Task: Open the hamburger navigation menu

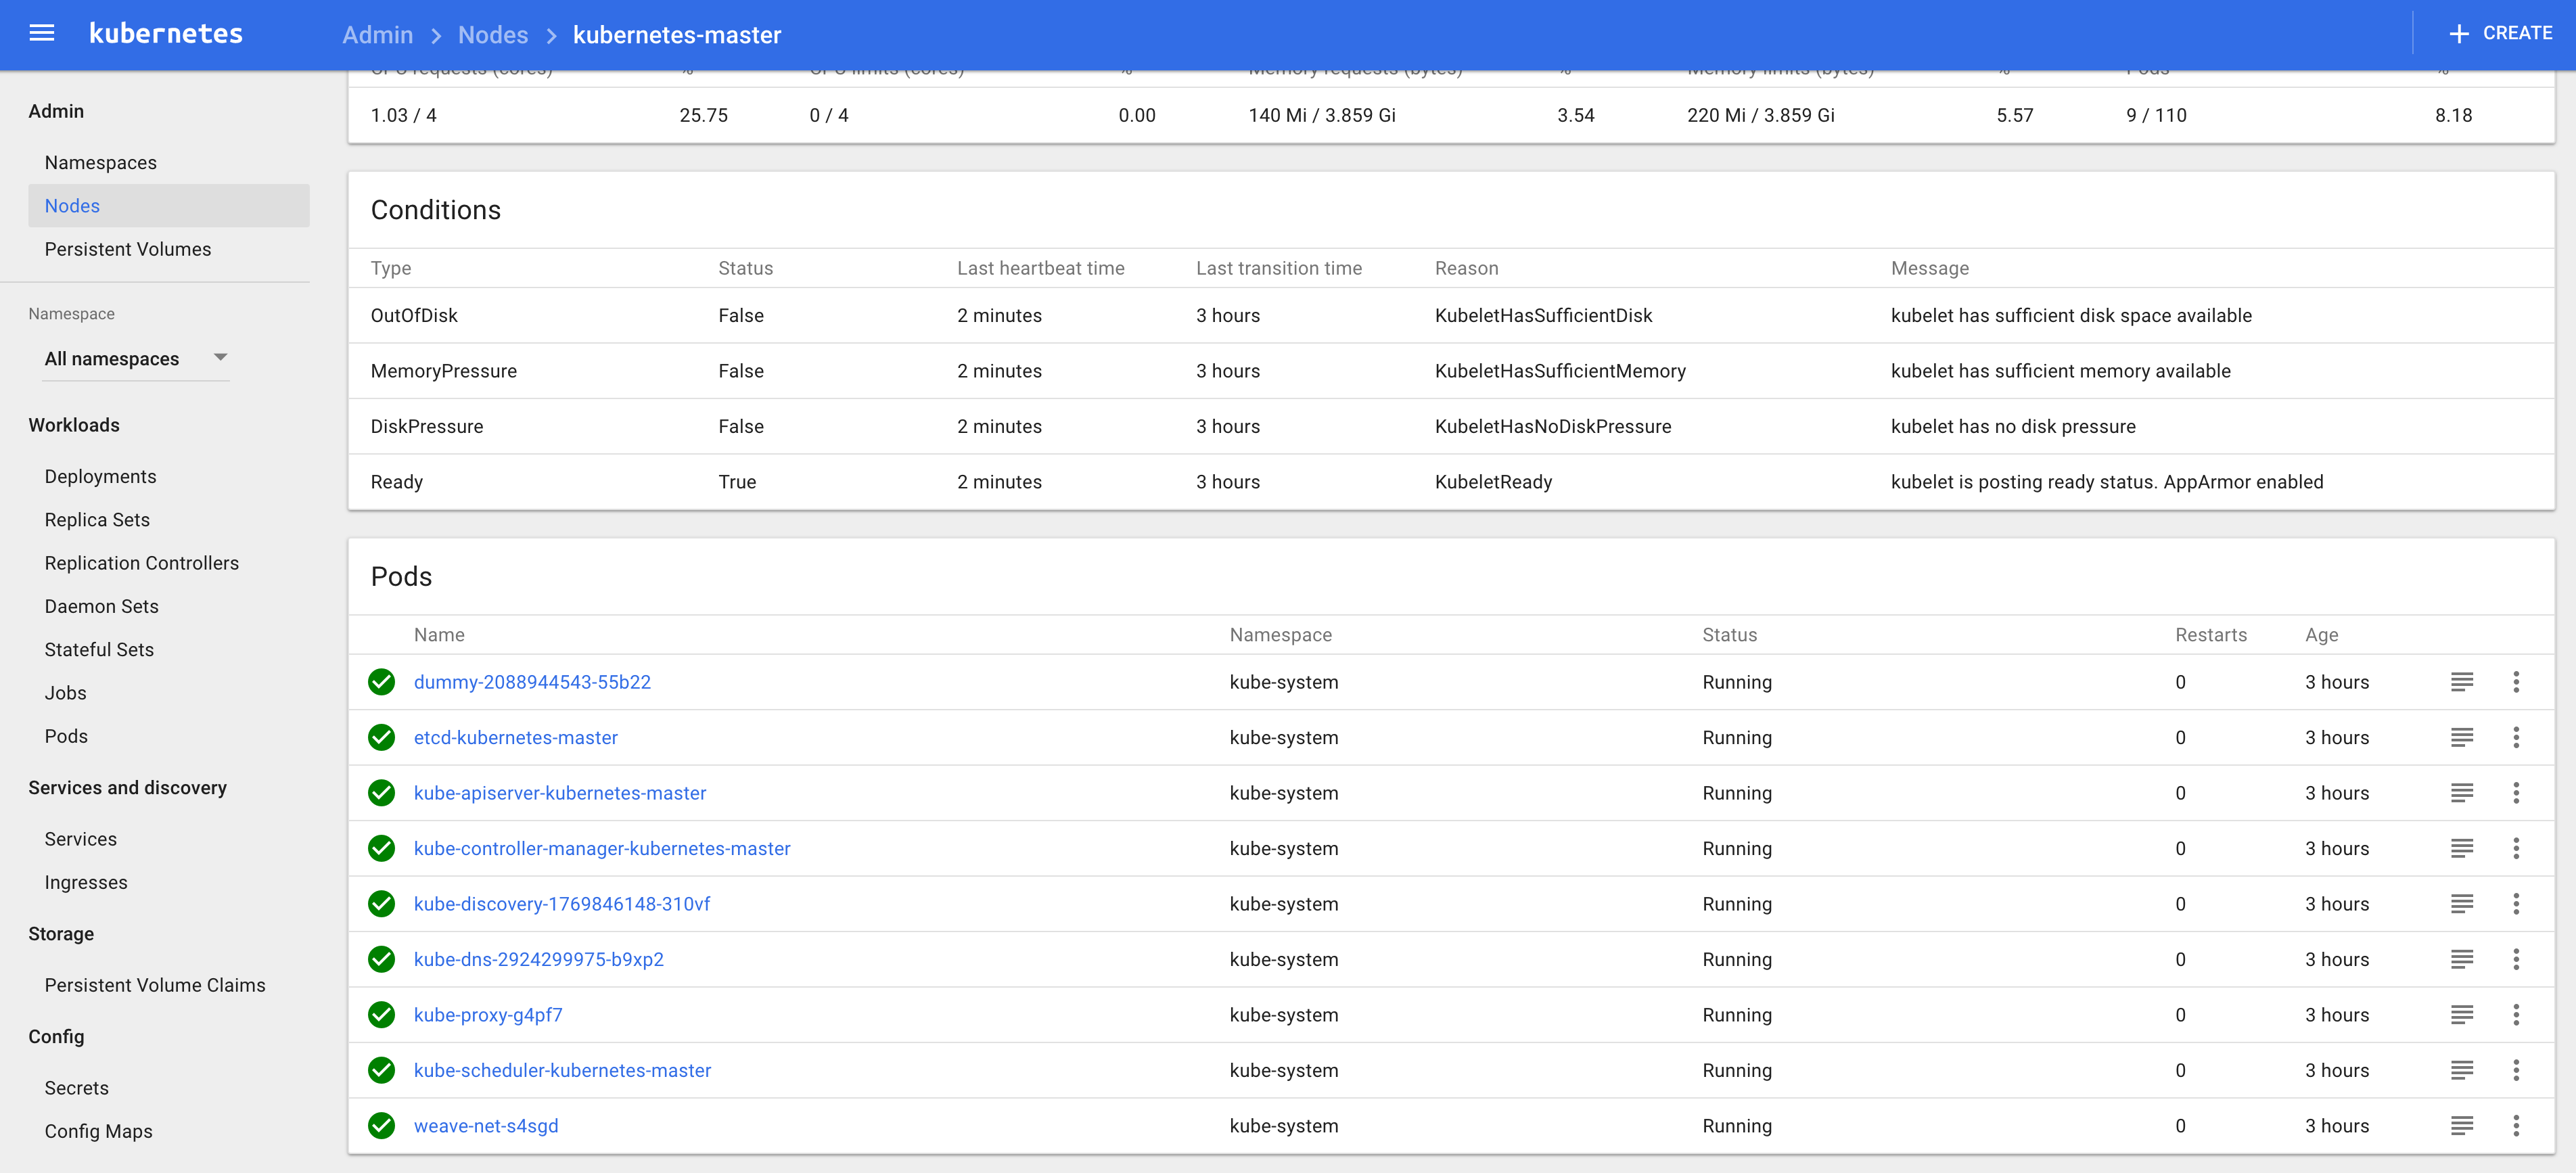Action: point(42,33)
